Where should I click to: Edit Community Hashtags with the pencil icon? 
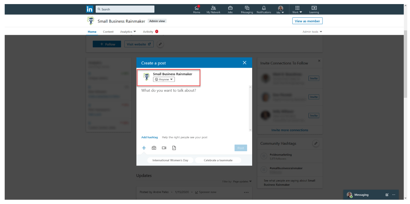pyautogui.click(x=316, y=143)
